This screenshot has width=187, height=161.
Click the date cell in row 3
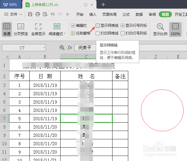[x=45, y=85]
